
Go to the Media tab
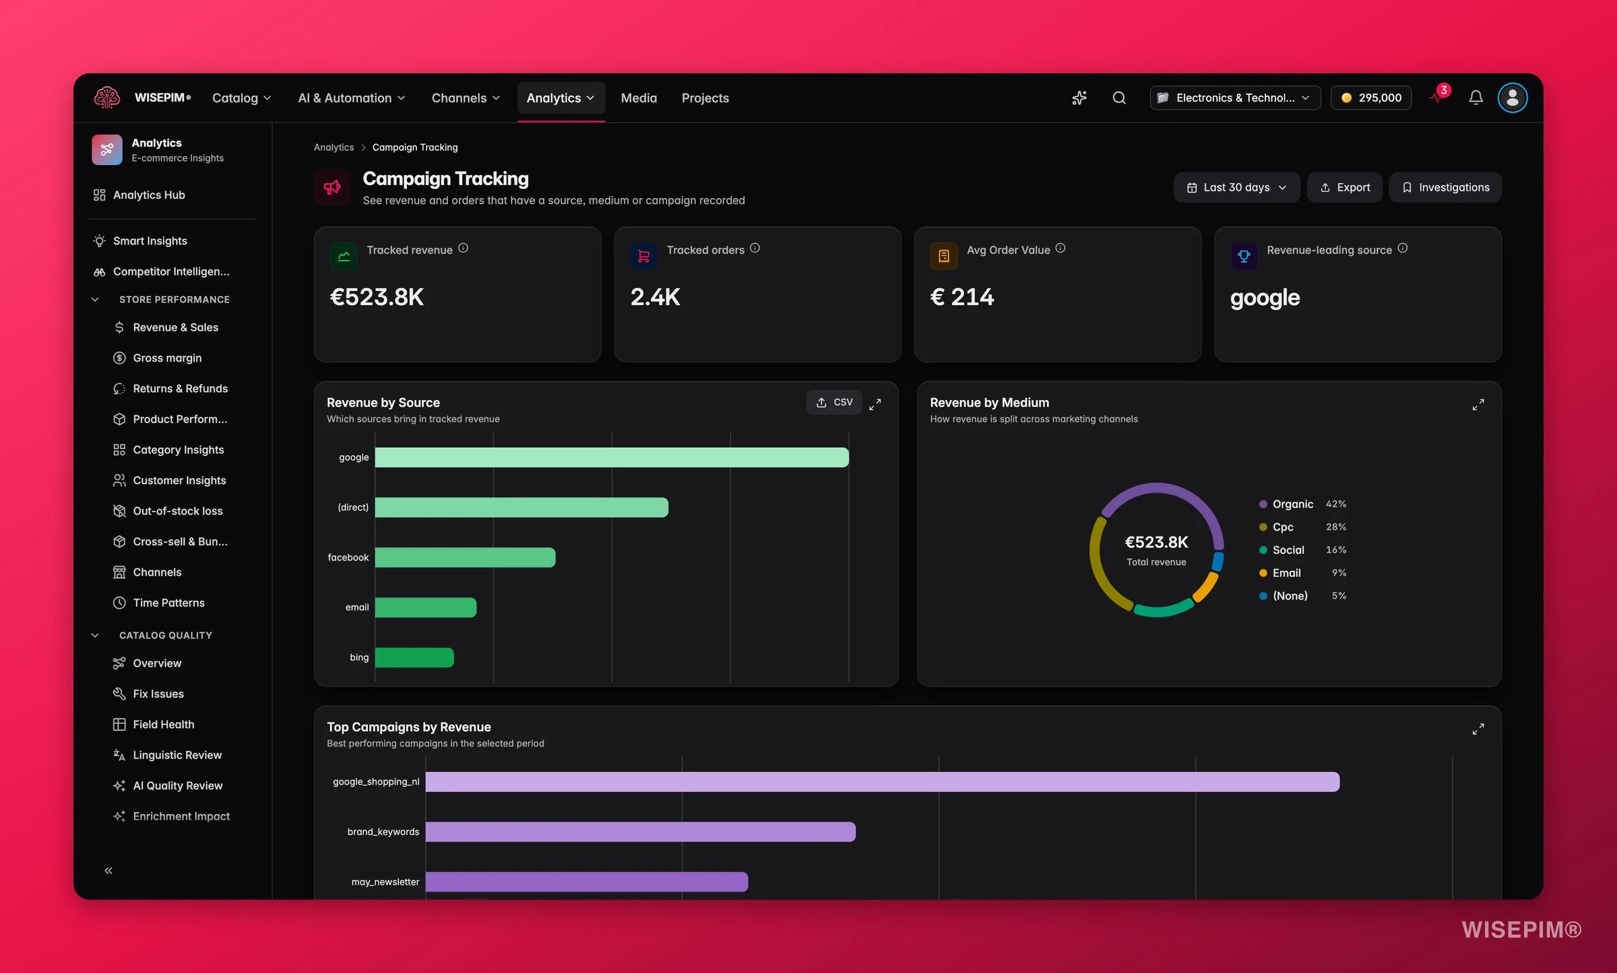pos(639,98)
